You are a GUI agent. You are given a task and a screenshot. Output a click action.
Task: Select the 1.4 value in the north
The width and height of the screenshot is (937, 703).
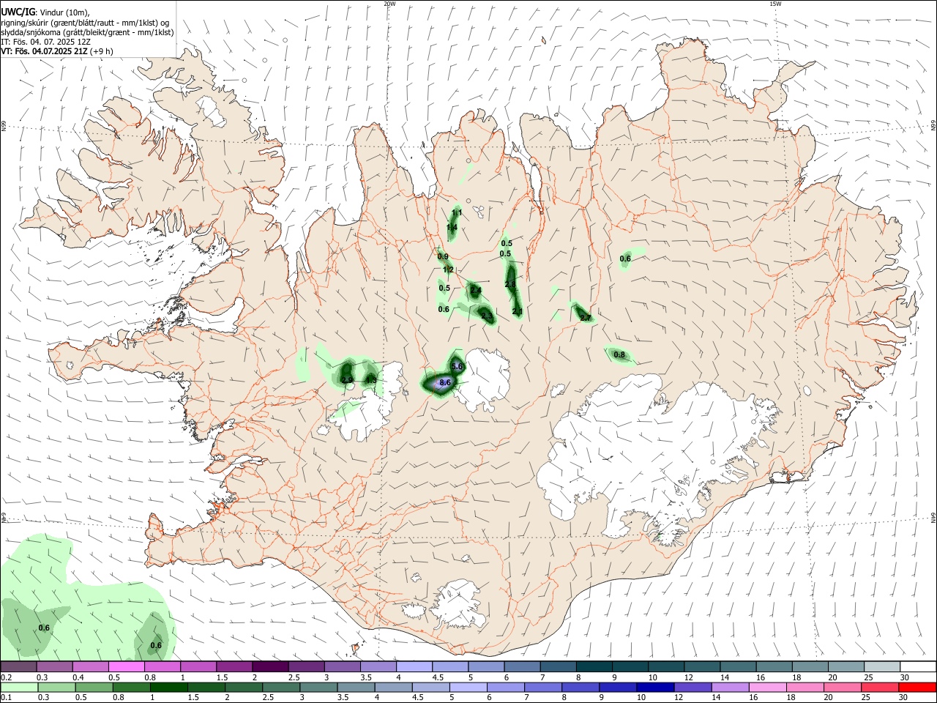tap(452, 228)
